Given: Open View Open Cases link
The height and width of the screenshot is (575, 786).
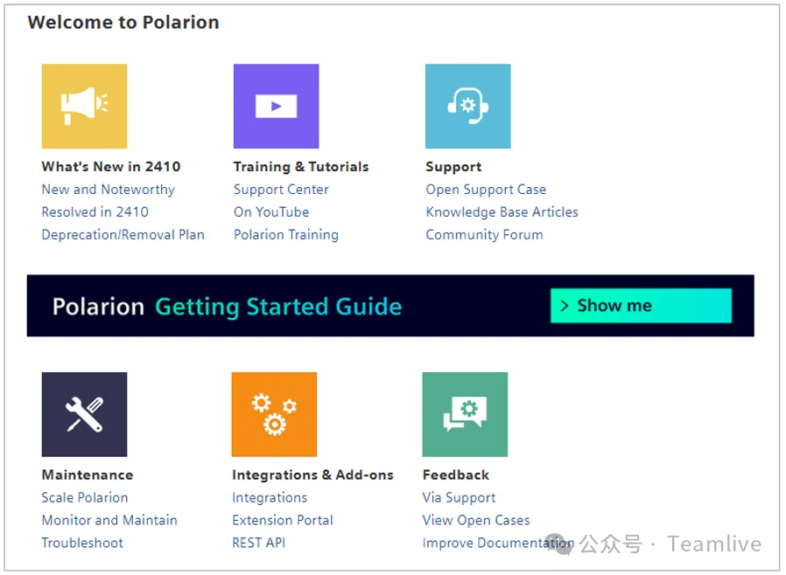Looking at the screenshot, I should pos(476,521).
